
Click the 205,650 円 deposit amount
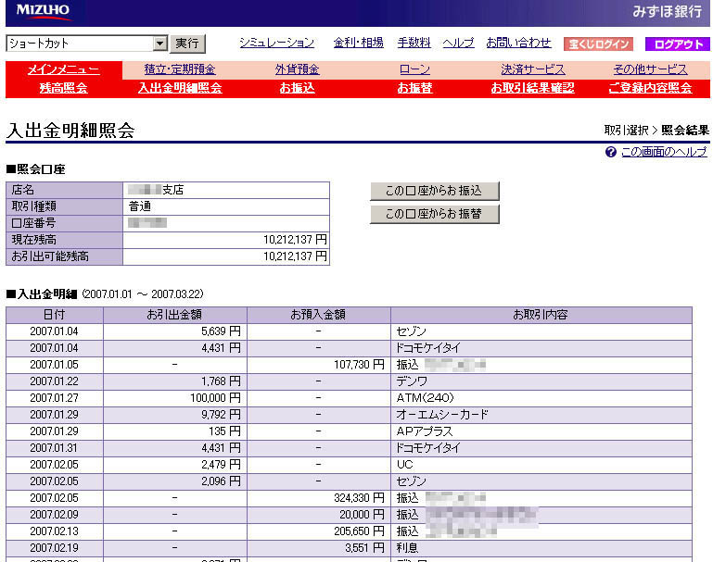[359, 531]
